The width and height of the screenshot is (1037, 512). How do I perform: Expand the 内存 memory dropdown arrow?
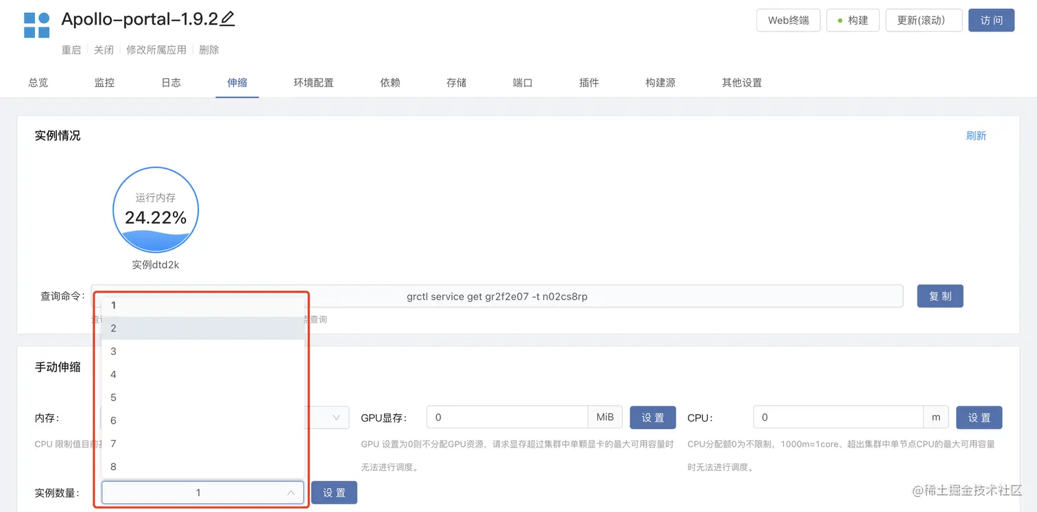(336, 417)
